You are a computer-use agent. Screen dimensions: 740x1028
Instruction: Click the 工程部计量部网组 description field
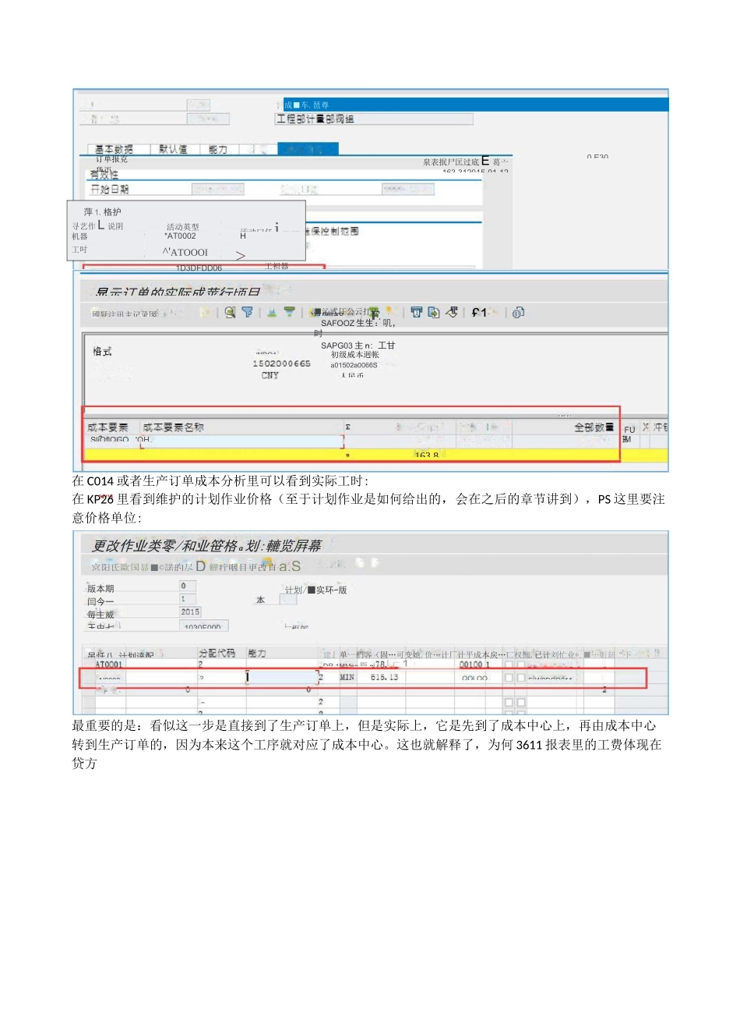[x=374, y=119]
